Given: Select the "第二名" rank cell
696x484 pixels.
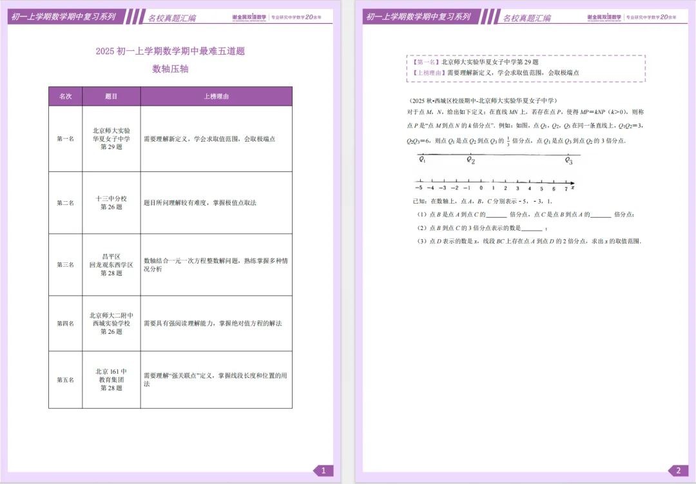Looking at the screenshot, I should click(x=65, y=203).
